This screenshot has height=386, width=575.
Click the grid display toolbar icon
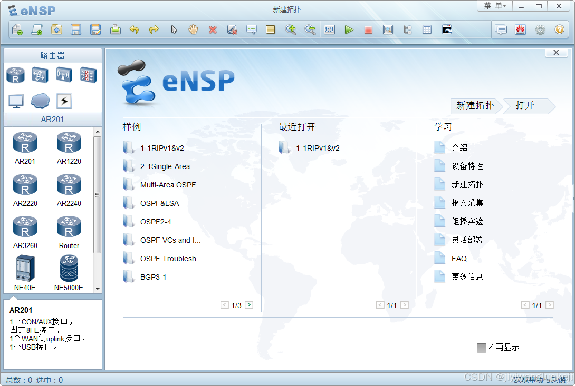427,29
